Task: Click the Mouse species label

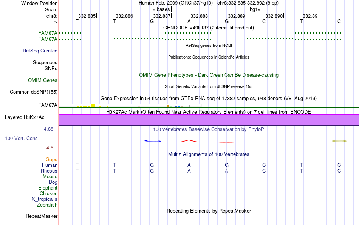Action: [50, 177]
